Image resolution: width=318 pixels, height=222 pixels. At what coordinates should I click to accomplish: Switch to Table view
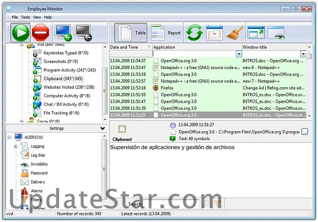coord(131,33)
